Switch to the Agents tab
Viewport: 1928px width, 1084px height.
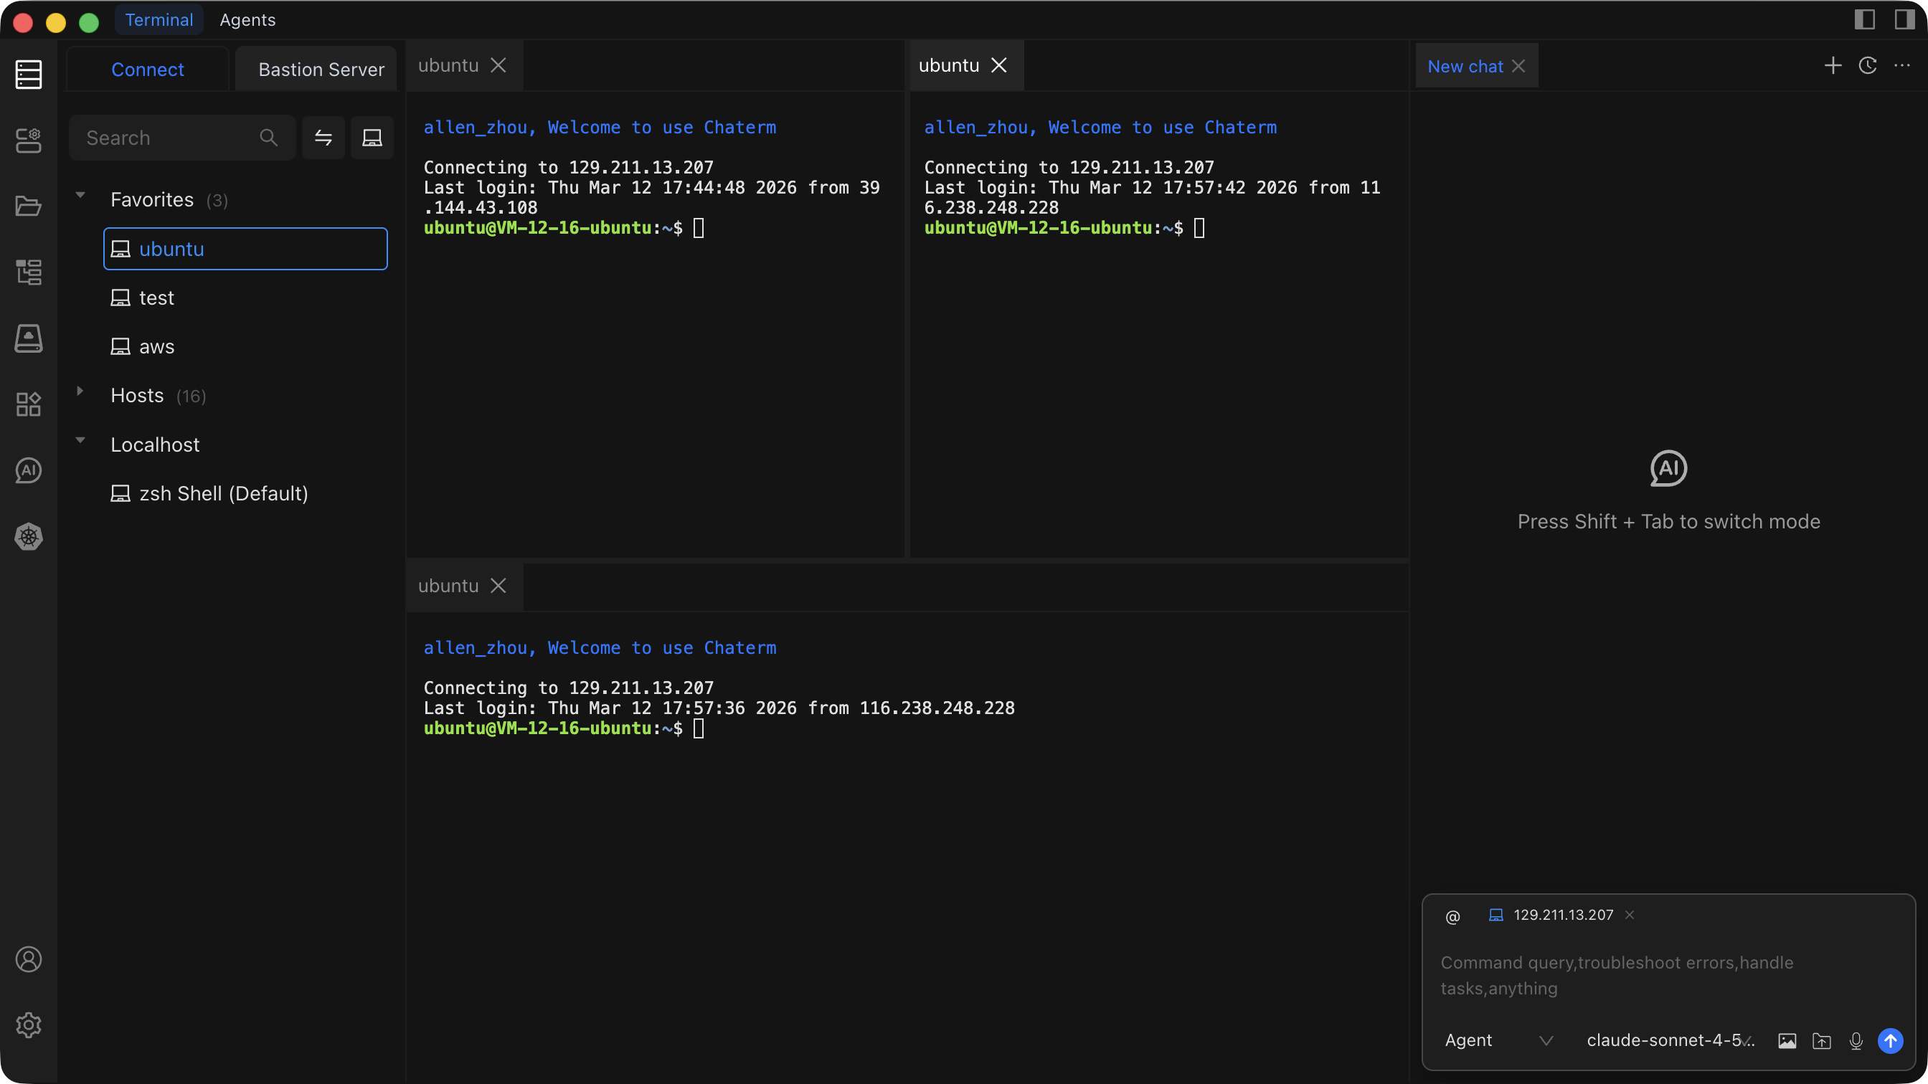(247, 20)
